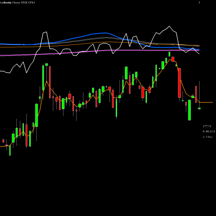Select the 177.71 price label
This screenshot has height=216, width=216.
(x=207, y=127)
